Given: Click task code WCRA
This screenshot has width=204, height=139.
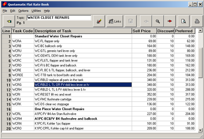Looking at the screenshot, I should tap(23, 41).
